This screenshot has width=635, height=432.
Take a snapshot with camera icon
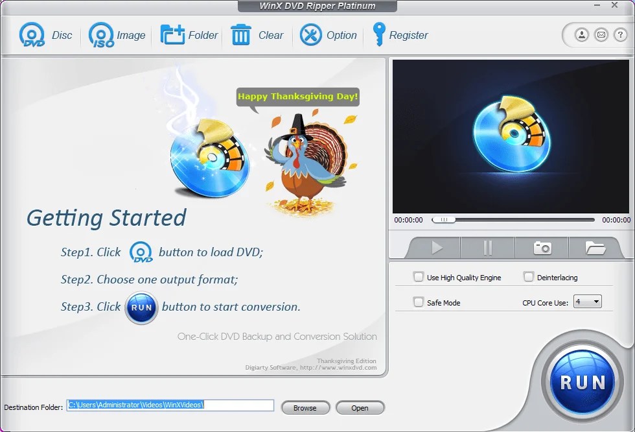542,248
